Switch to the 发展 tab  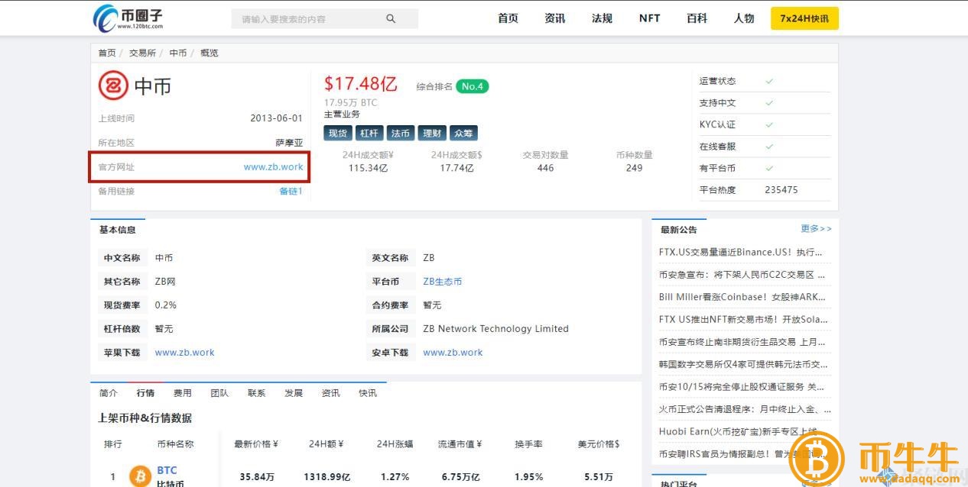tap(294, 392)
